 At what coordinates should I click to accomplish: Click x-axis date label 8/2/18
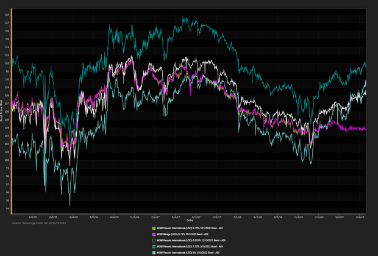(x=278, y=217)
